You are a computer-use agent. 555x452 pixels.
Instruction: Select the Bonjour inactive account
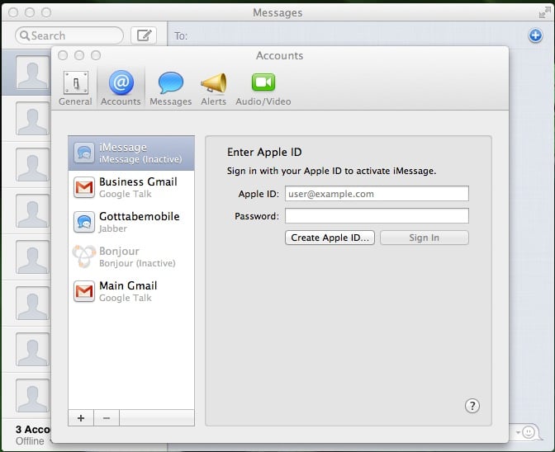[131, 257]
